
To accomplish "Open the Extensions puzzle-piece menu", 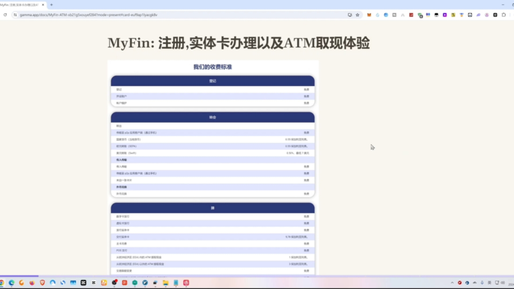I will click(x=504, y=15).
